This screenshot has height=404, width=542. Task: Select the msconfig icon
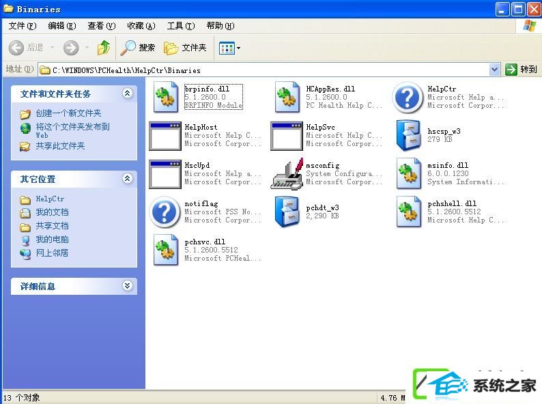click(287, 174)
